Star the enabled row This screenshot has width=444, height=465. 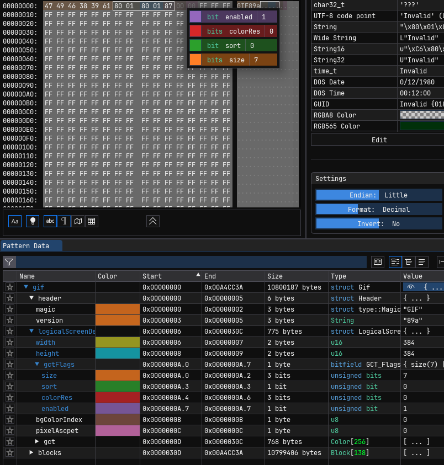click(10, 409)
